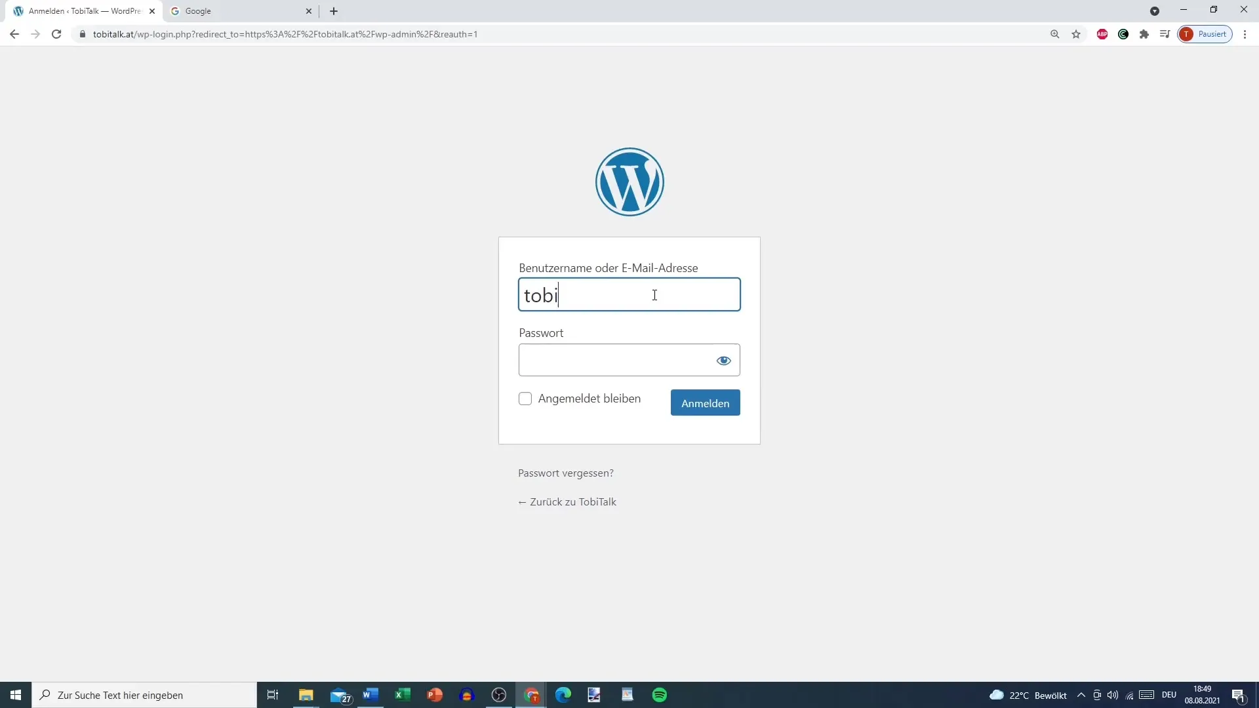Open the Passwort vergessen? link
The image size is (1259, 708).
(x=566, y=473)
